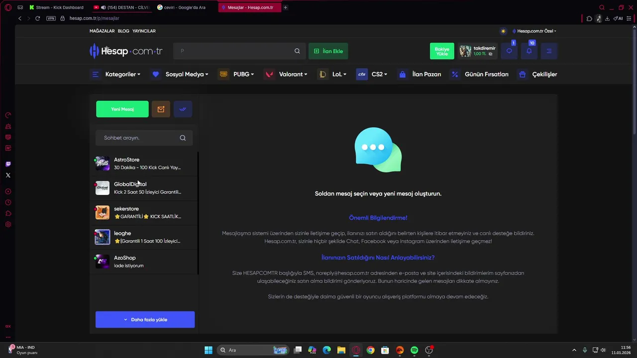Open İlan Pazarı menu item

[420, 74]
